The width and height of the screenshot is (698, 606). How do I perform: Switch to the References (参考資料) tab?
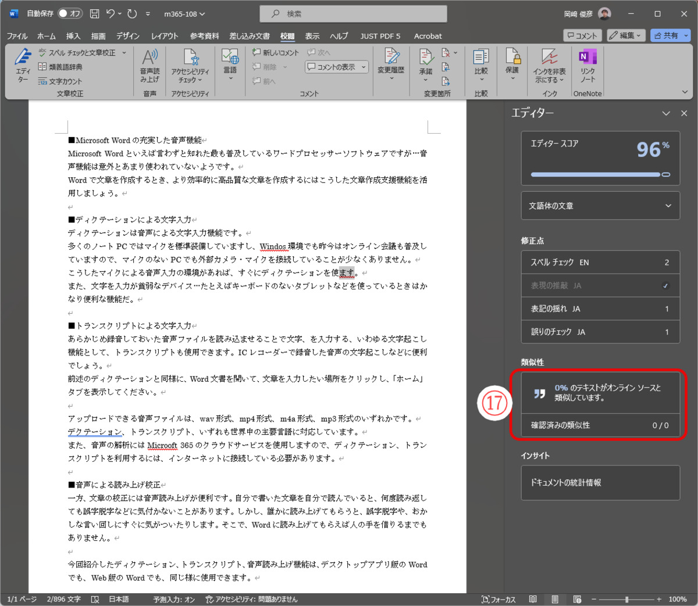click(x=204, y=36)
